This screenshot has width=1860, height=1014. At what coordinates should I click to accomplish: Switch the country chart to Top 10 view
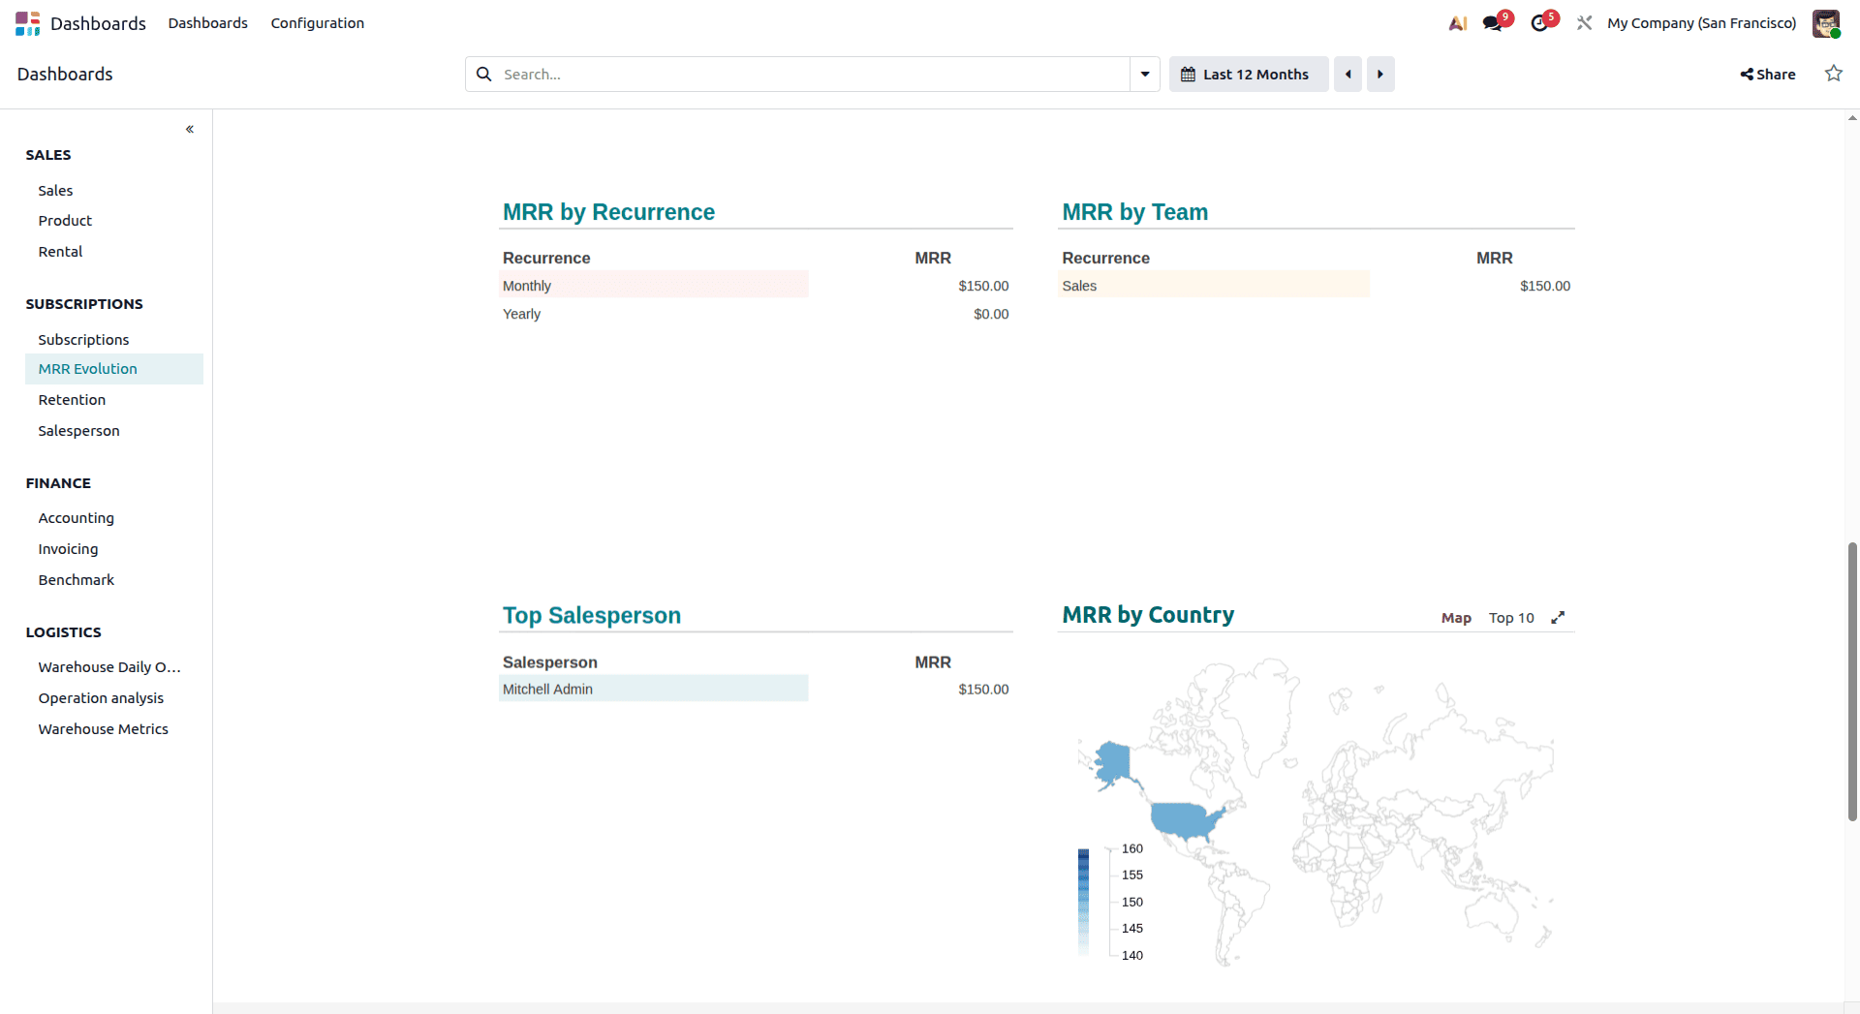click(x=1511, y=618)
